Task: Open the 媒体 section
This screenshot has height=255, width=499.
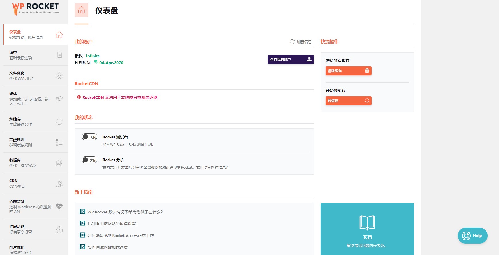Action: point(36,99)
